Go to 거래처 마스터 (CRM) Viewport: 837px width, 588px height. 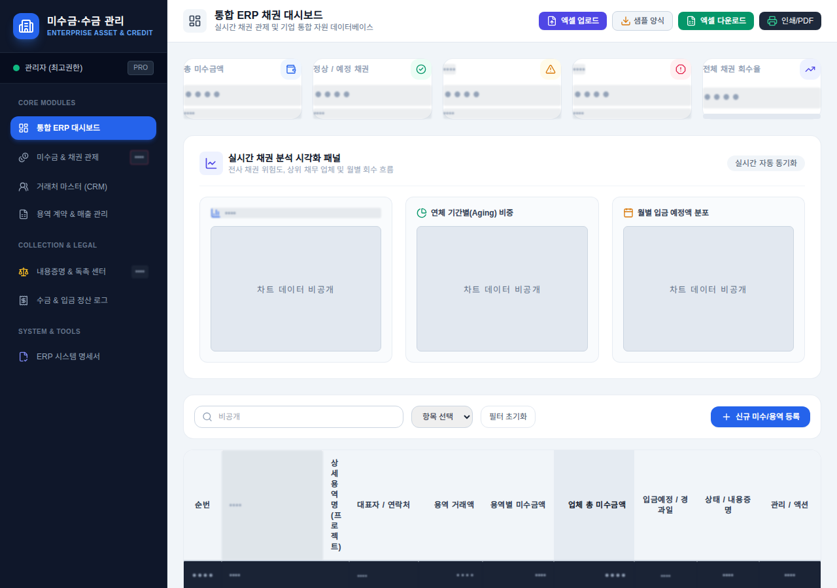click(x=83, y=187)
